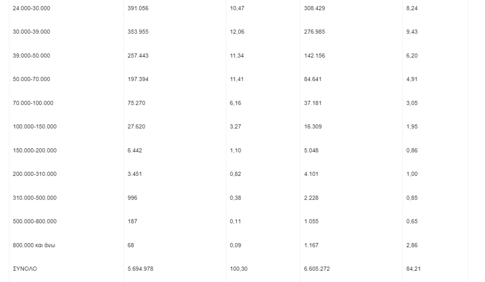Viewport: 485px width, 282px height.
Task: Select the 500.000-800.000 row label
Action: coord(35,221)
